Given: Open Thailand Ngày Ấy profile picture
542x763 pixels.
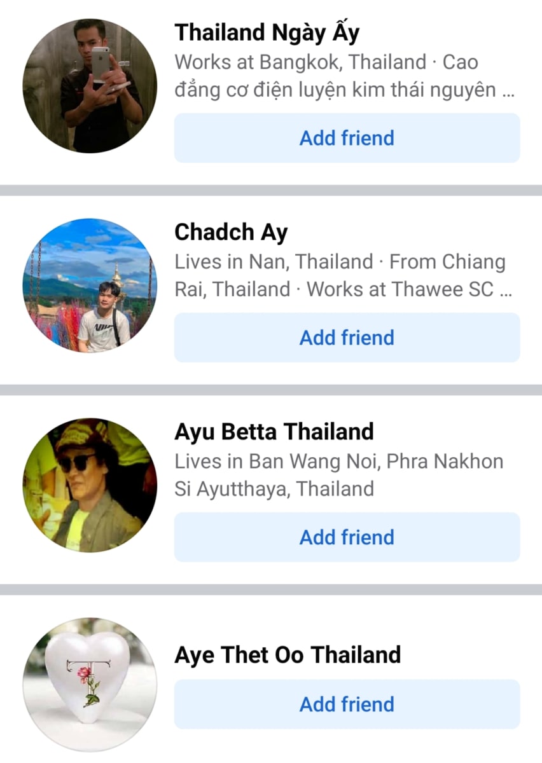Looking at the screenshot, I should (90, 86).
